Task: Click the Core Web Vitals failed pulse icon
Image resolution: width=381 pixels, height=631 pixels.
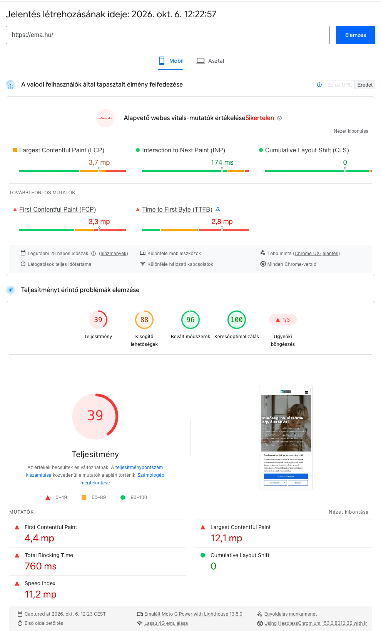Action: (x=105, y=118)
